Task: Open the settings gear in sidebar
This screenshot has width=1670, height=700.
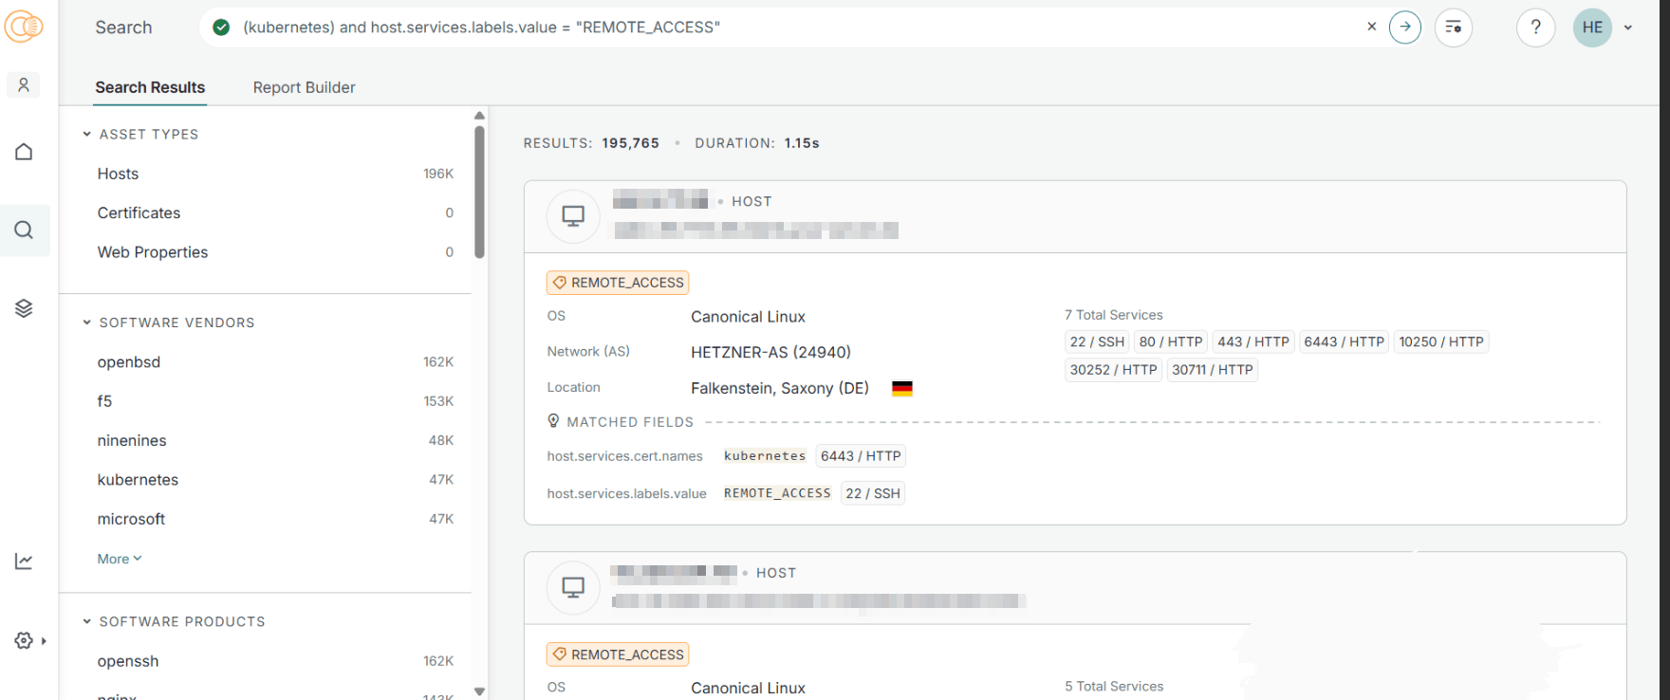Action: pyautogui.click(x=24, y=640)
